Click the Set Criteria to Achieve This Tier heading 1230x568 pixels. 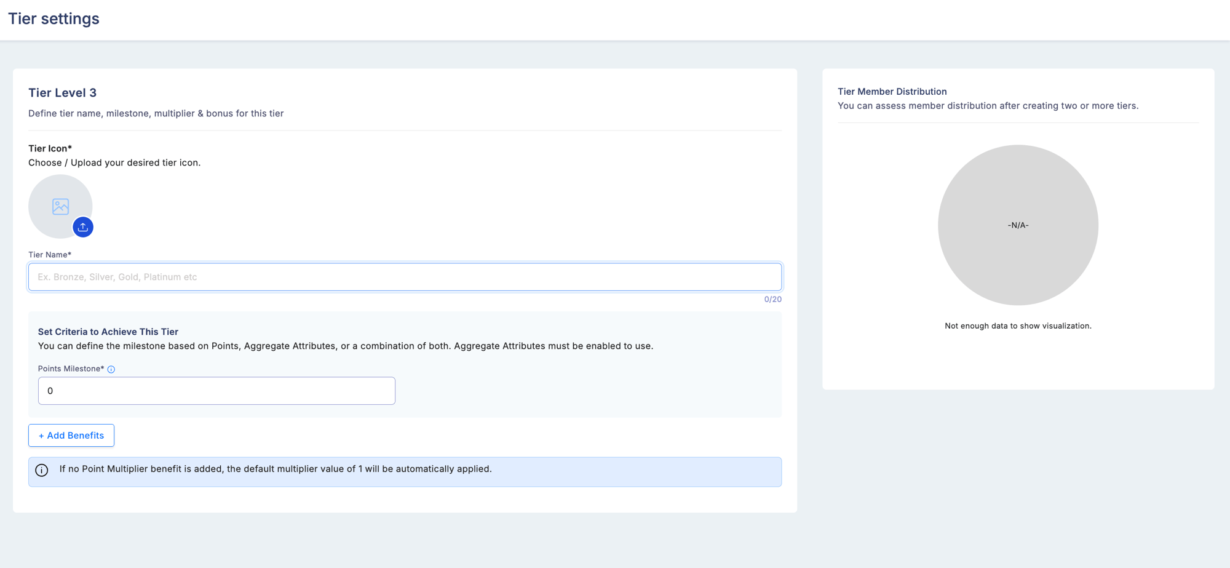click(x=108, y=332)
